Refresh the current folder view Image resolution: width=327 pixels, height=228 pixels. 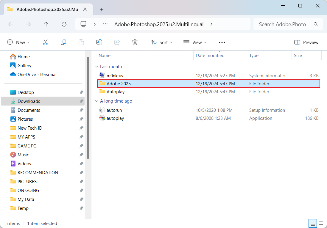pyautogui.click(x=64, y=24)
